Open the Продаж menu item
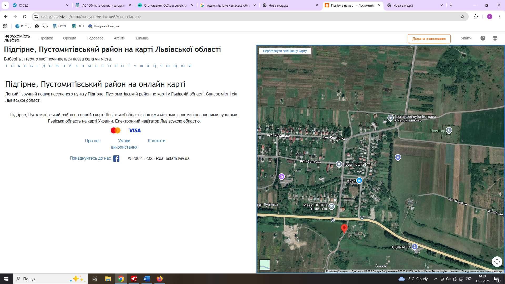This screenshot has width=505, height=284. coord(46,38)
